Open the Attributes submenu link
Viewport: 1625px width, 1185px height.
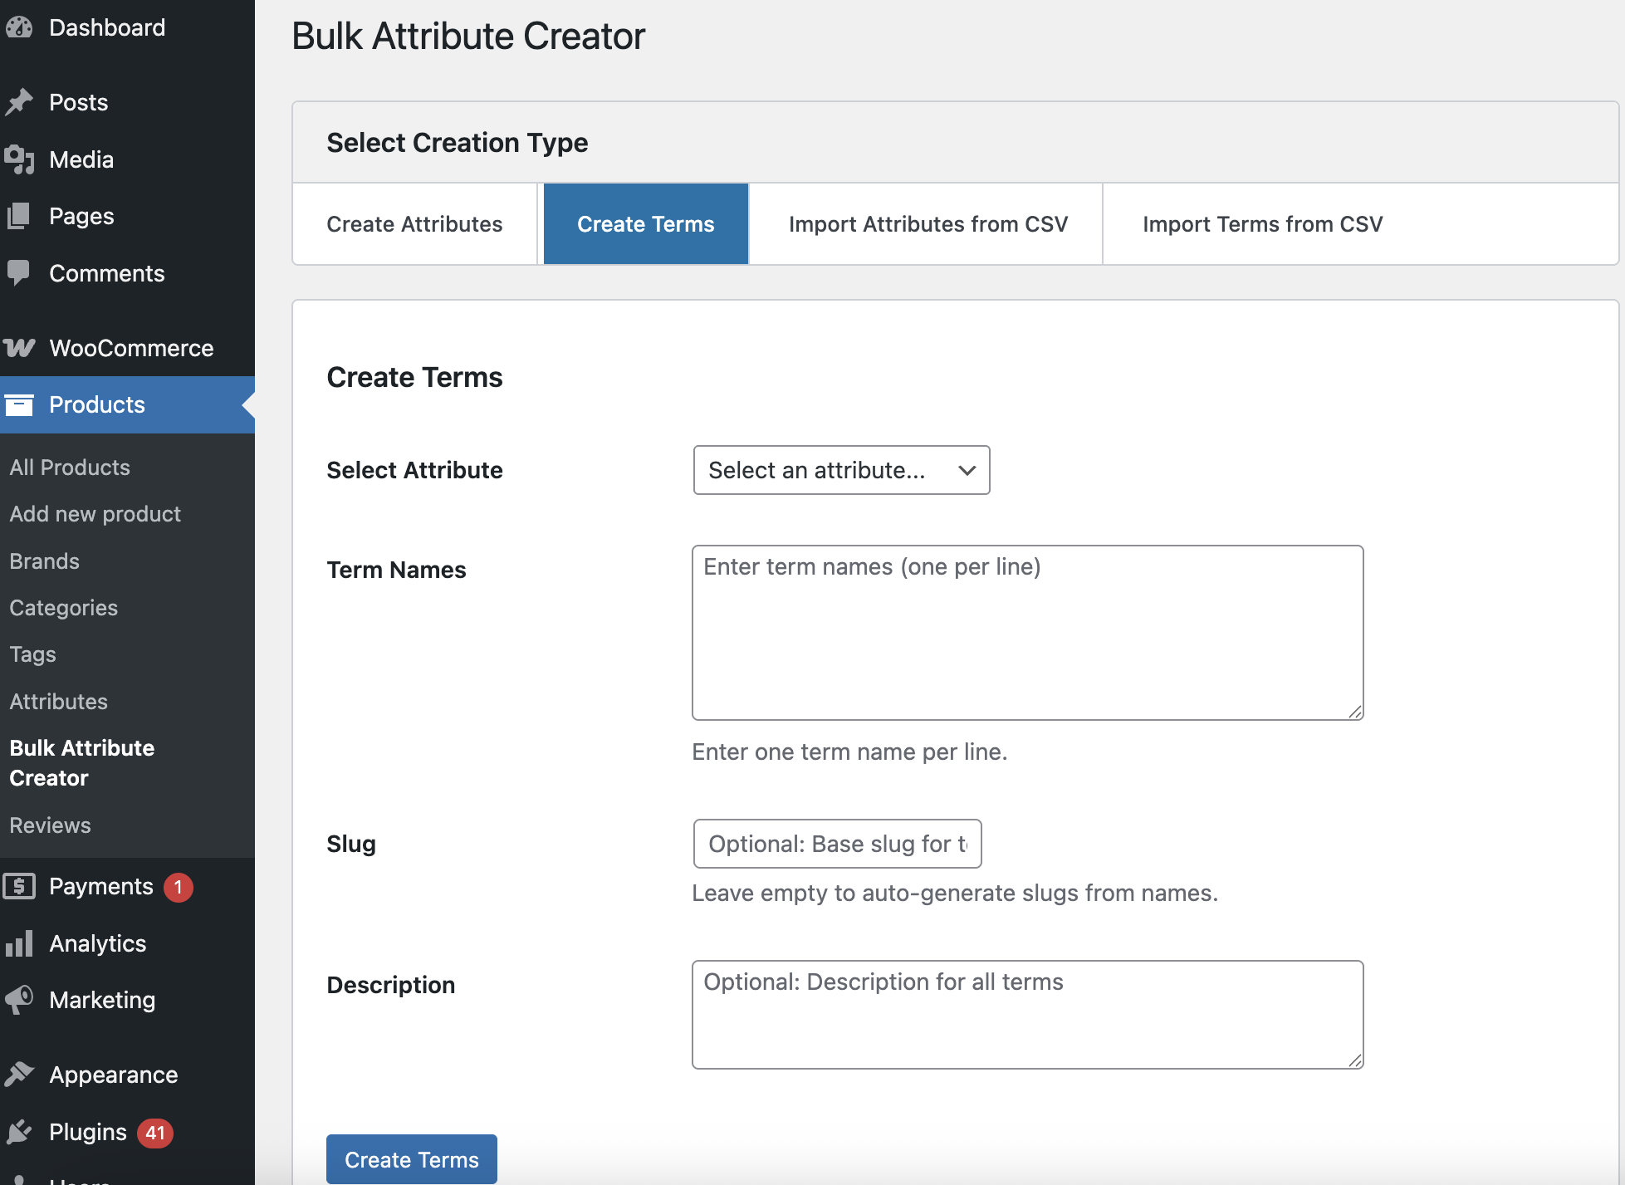click(x=59, y=702)
